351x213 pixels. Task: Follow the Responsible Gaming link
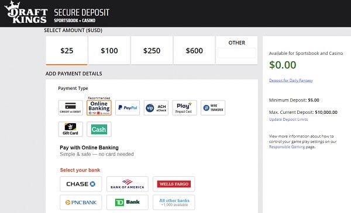click(287, 147)
